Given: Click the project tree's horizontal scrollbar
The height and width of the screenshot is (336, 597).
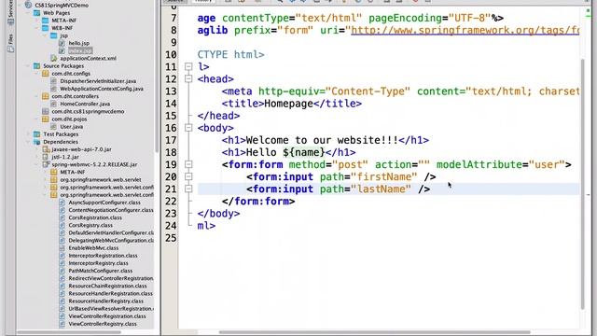Looking at the screenshot, I should [69, 332].
